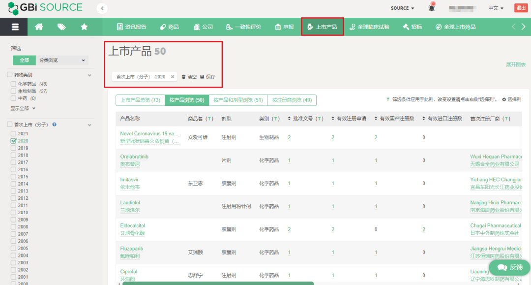Click the help icon next to 首次上市（分子）
This screenshot has width=531, height=285.
[x=54, y=125]
